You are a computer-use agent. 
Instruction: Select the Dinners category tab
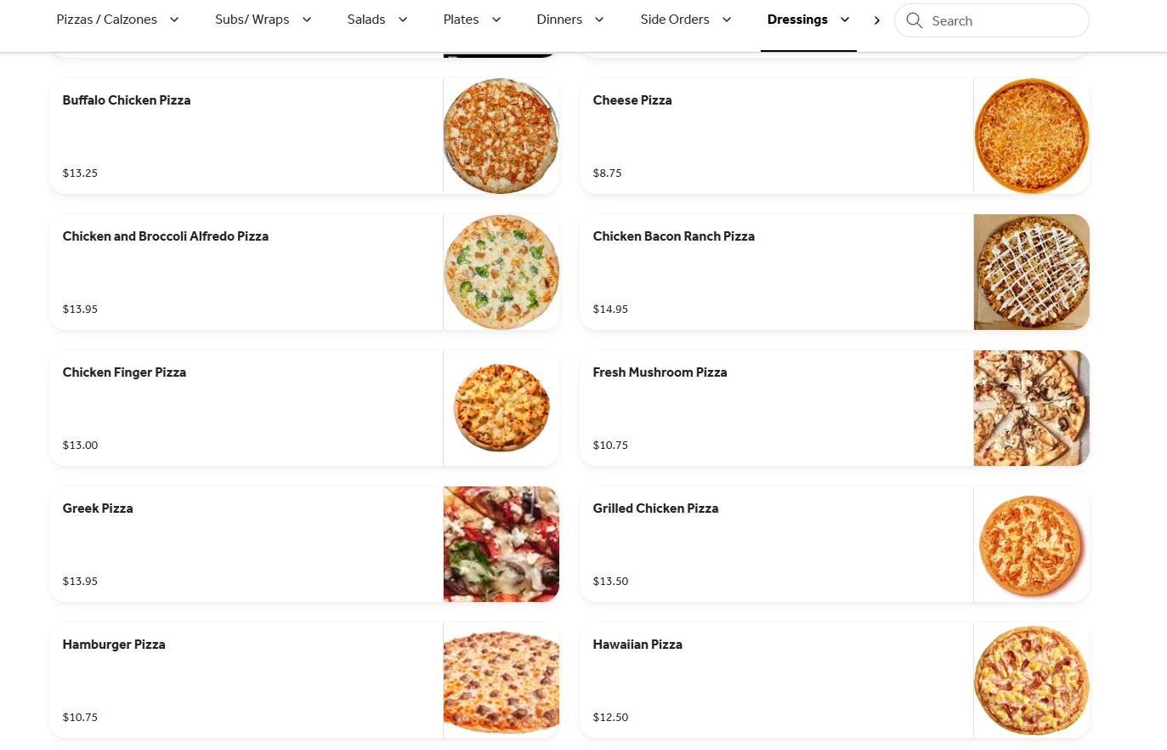tap(559, 20)
